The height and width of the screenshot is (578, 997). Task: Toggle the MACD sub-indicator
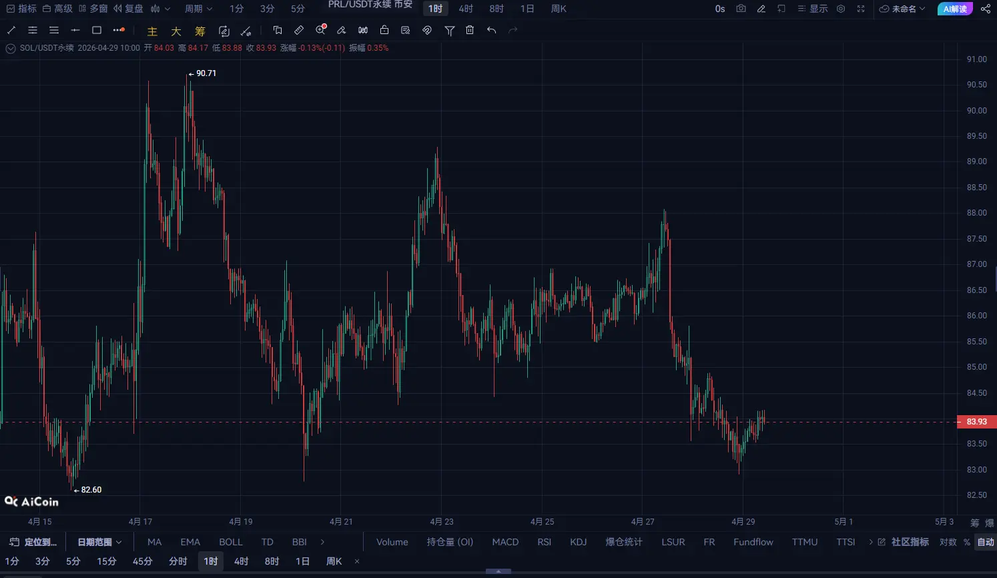505,542
